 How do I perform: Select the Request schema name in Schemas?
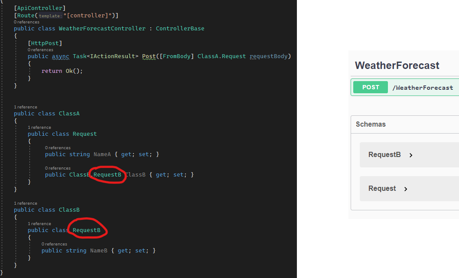382,188
